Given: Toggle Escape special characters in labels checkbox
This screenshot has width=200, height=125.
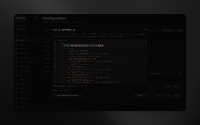Looking at the screenshot, I should 86,86.
